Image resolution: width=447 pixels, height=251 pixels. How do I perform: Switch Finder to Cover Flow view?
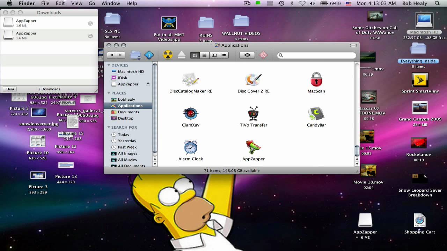(x=223, y=55)
